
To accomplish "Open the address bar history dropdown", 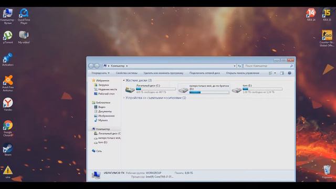I will [235, 66].
